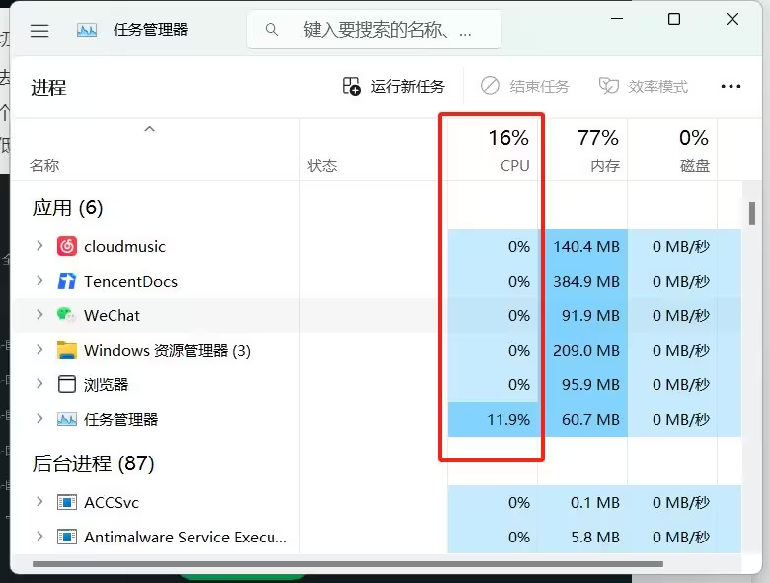Toggle 效率模式 for the selected process
The width and height of the screenshot is (770, 583).
644,87
